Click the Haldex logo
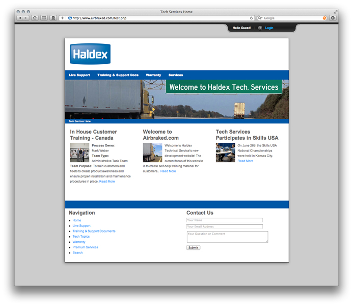 [90, 54]
